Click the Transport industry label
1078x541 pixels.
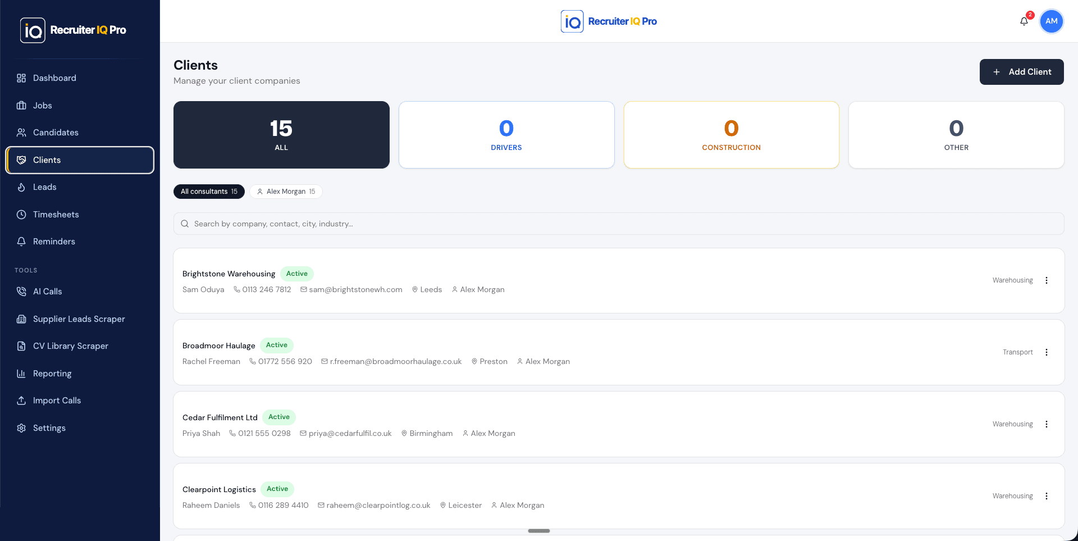1018,352
